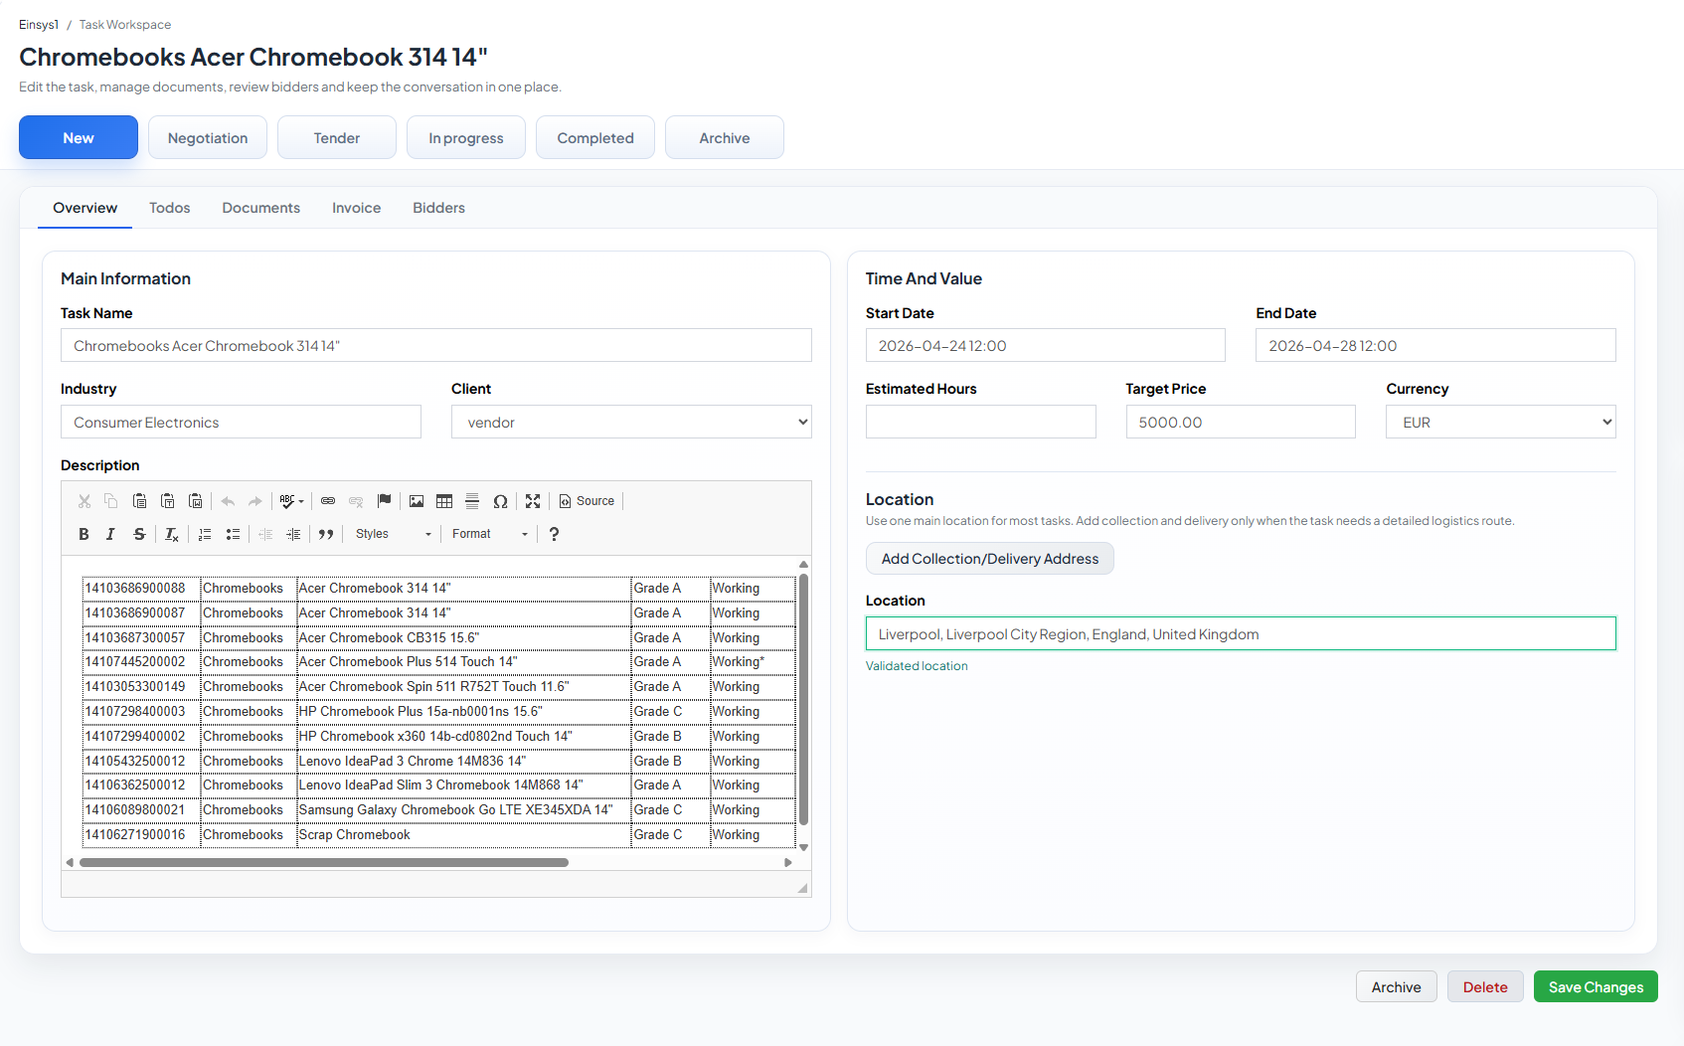This screenshot has width=1684, height=1046.
Task: Click the Remove Format icon
Action: [x=172, y=534]
